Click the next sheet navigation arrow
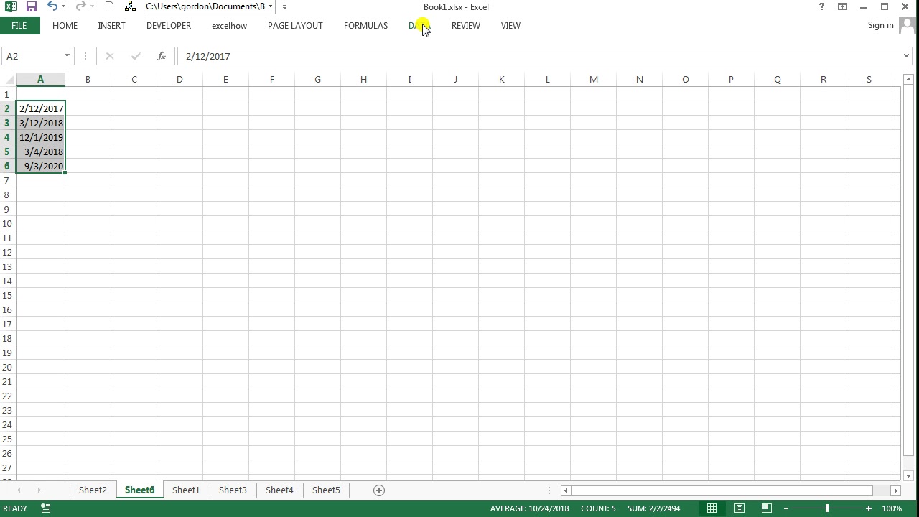919x517 pixels. tap(39, 490)
